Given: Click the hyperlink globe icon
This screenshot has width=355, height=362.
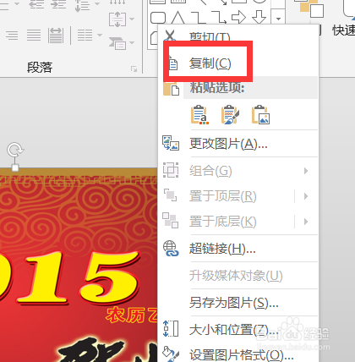Looking at the screenshot, I should pyautogui.click(x=171, y=249).
